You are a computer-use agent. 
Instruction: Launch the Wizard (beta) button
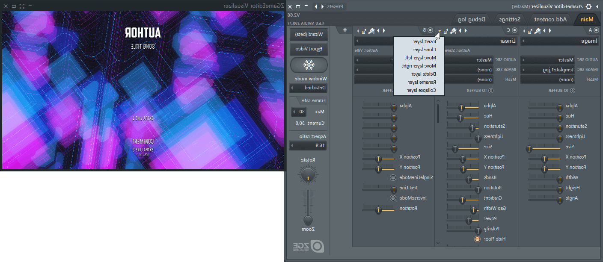pos(309,34)
